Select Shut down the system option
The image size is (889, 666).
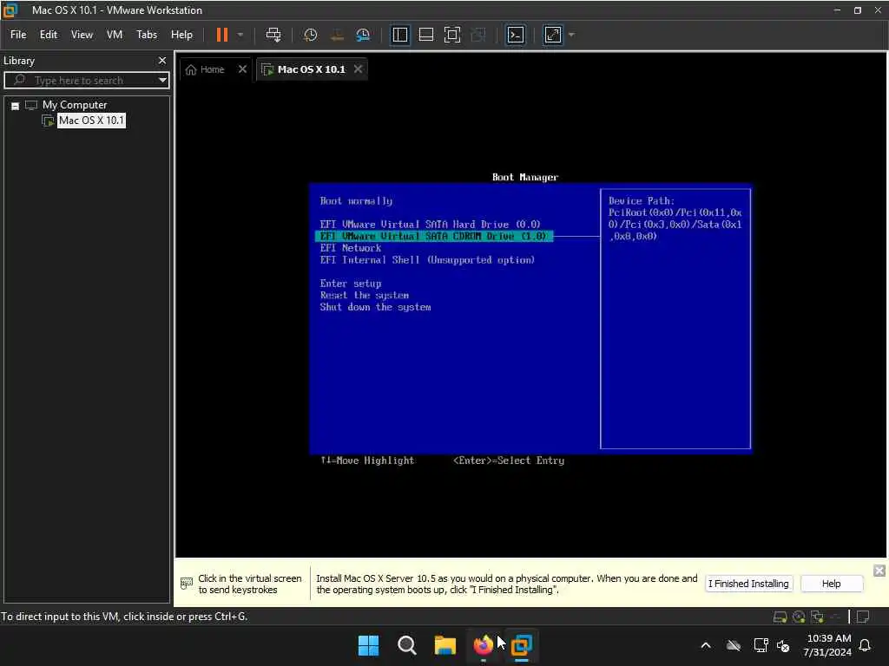(375, 308)
